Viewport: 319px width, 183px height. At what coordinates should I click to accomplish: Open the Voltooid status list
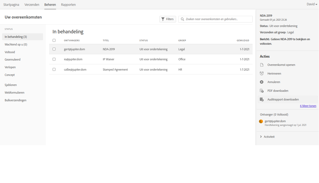click(x=10, y=52)
